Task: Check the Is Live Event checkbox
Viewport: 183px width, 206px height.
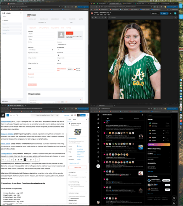Action: 69,175
